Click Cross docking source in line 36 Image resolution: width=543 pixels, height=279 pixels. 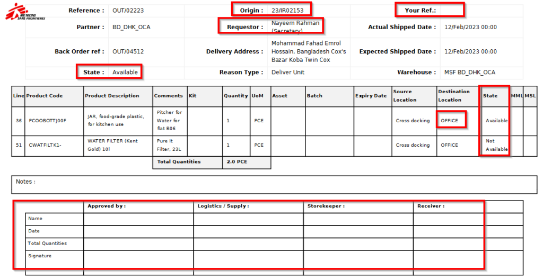click(413, 121)
